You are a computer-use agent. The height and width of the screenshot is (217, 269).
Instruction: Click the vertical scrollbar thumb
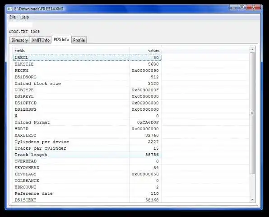tap(252, 113)
